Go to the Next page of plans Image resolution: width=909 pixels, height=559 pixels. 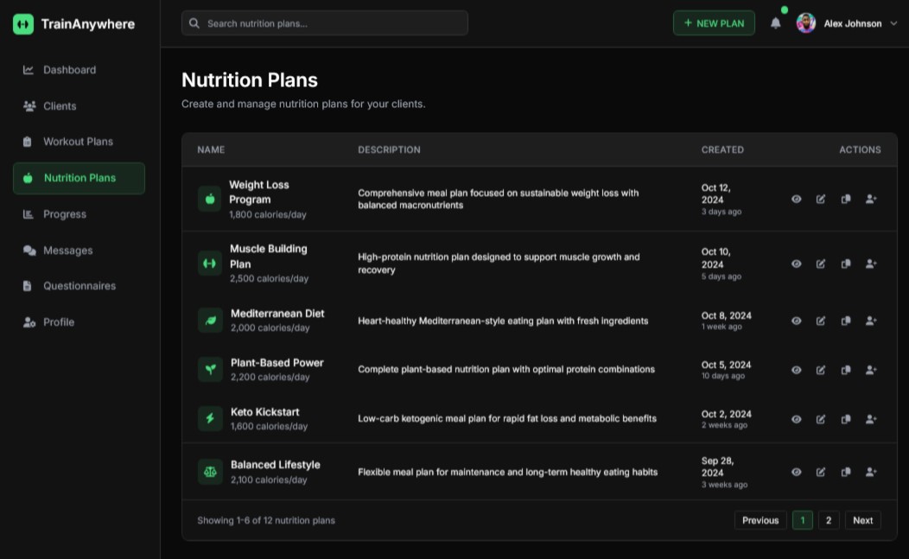click(862, 520)
